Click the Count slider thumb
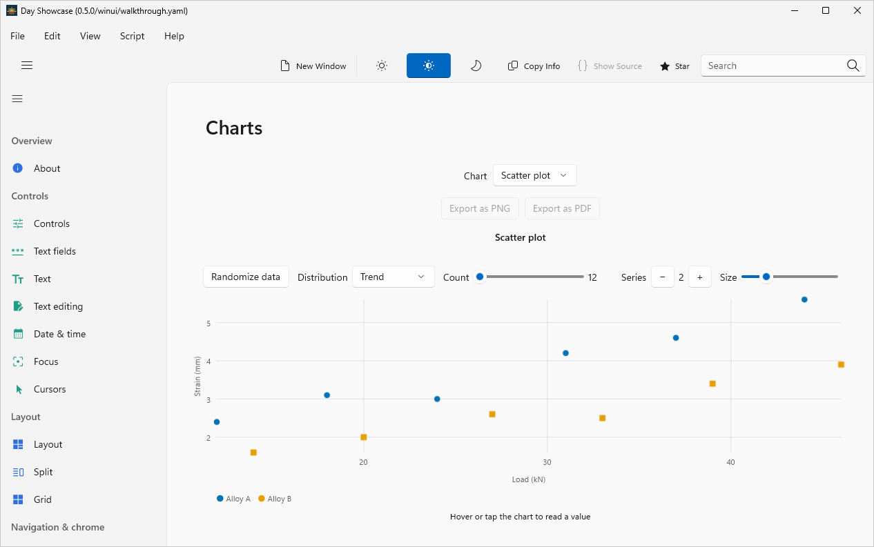Viewport: 874px width, 547px height. pyautogui.click(x=480, y=277)
